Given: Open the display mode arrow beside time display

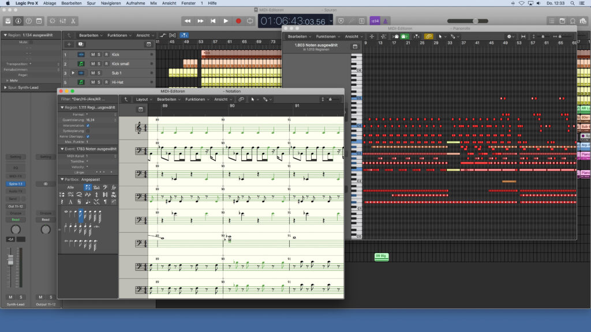Looking at the screenshot, I should click(x=331, y=21).
